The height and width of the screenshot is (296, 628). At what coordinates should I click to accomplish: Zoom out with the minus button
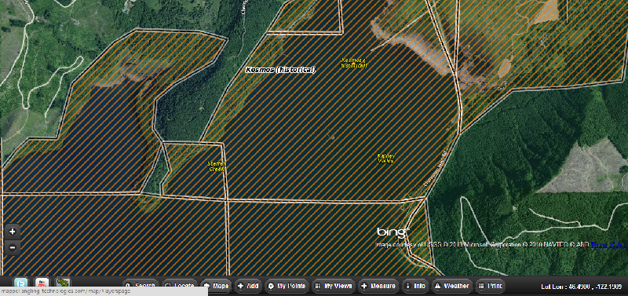coord(13,247)
